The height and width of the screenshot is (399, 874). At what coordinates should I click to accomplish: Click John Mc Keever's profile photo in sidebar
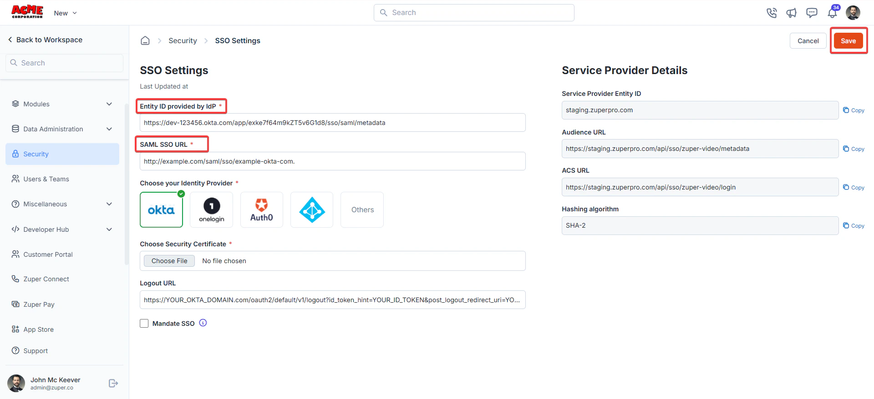click(x=16, y=383)
